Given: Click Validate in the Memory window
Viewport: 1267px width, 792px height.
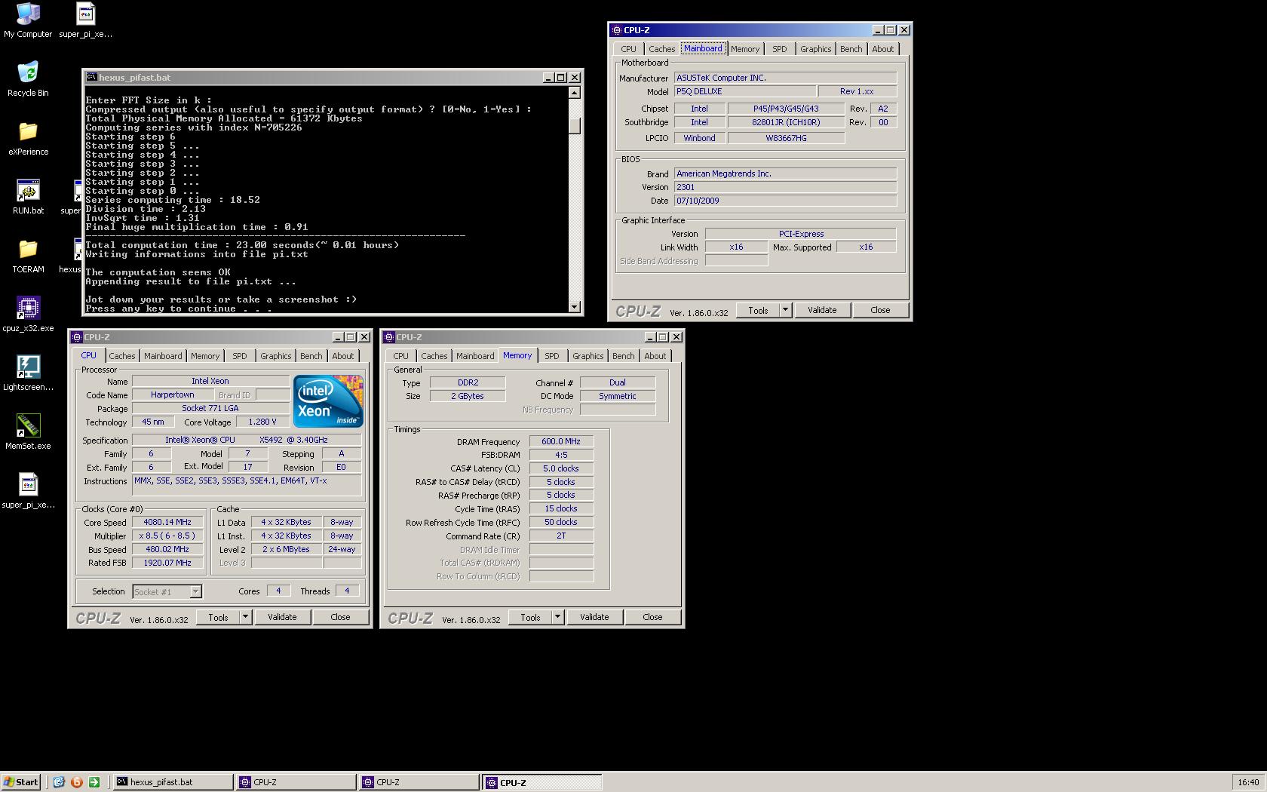Looking at the screenshot, I should coord(594,617).
